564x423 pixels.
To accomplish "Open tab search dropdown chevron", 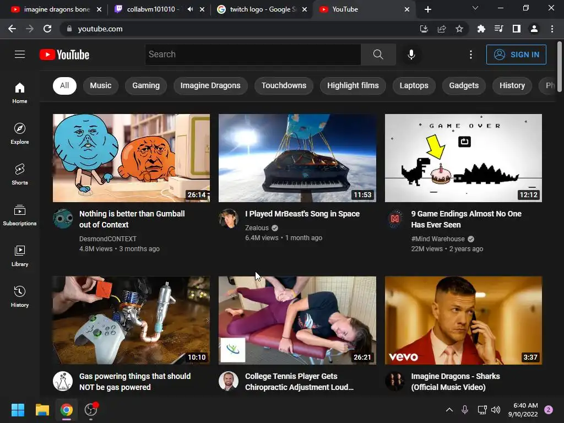I will [475, 8].
